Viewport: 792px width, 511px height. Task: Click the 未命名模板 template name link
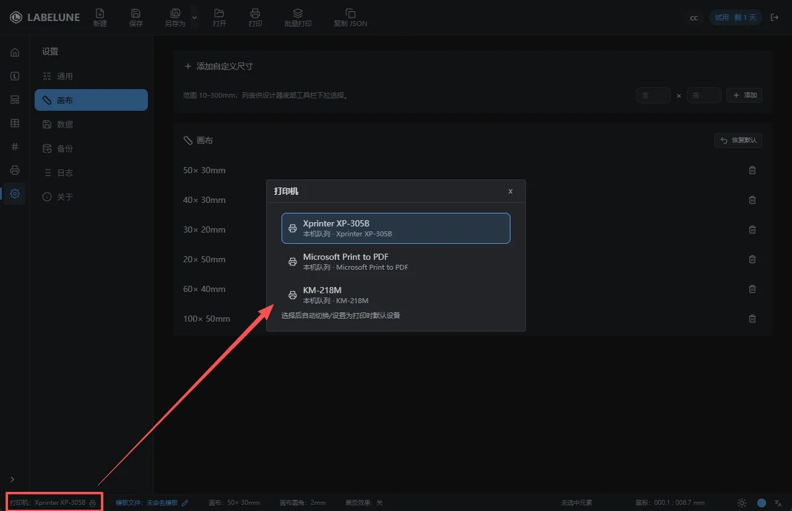pos(162,502)
